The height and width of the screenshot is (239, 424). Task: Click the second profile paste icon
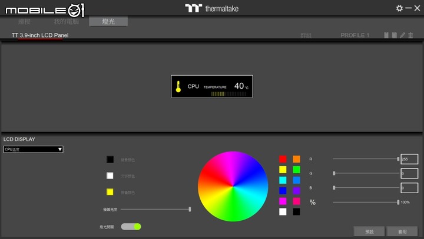(395, 35)
